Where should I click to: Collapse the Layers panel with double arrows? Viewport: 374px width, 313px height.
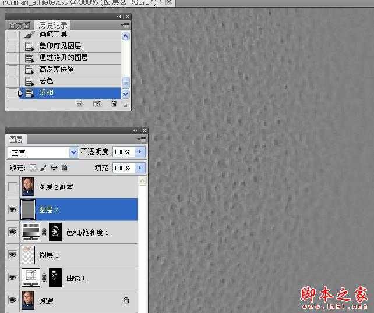(x=136, y=130)
